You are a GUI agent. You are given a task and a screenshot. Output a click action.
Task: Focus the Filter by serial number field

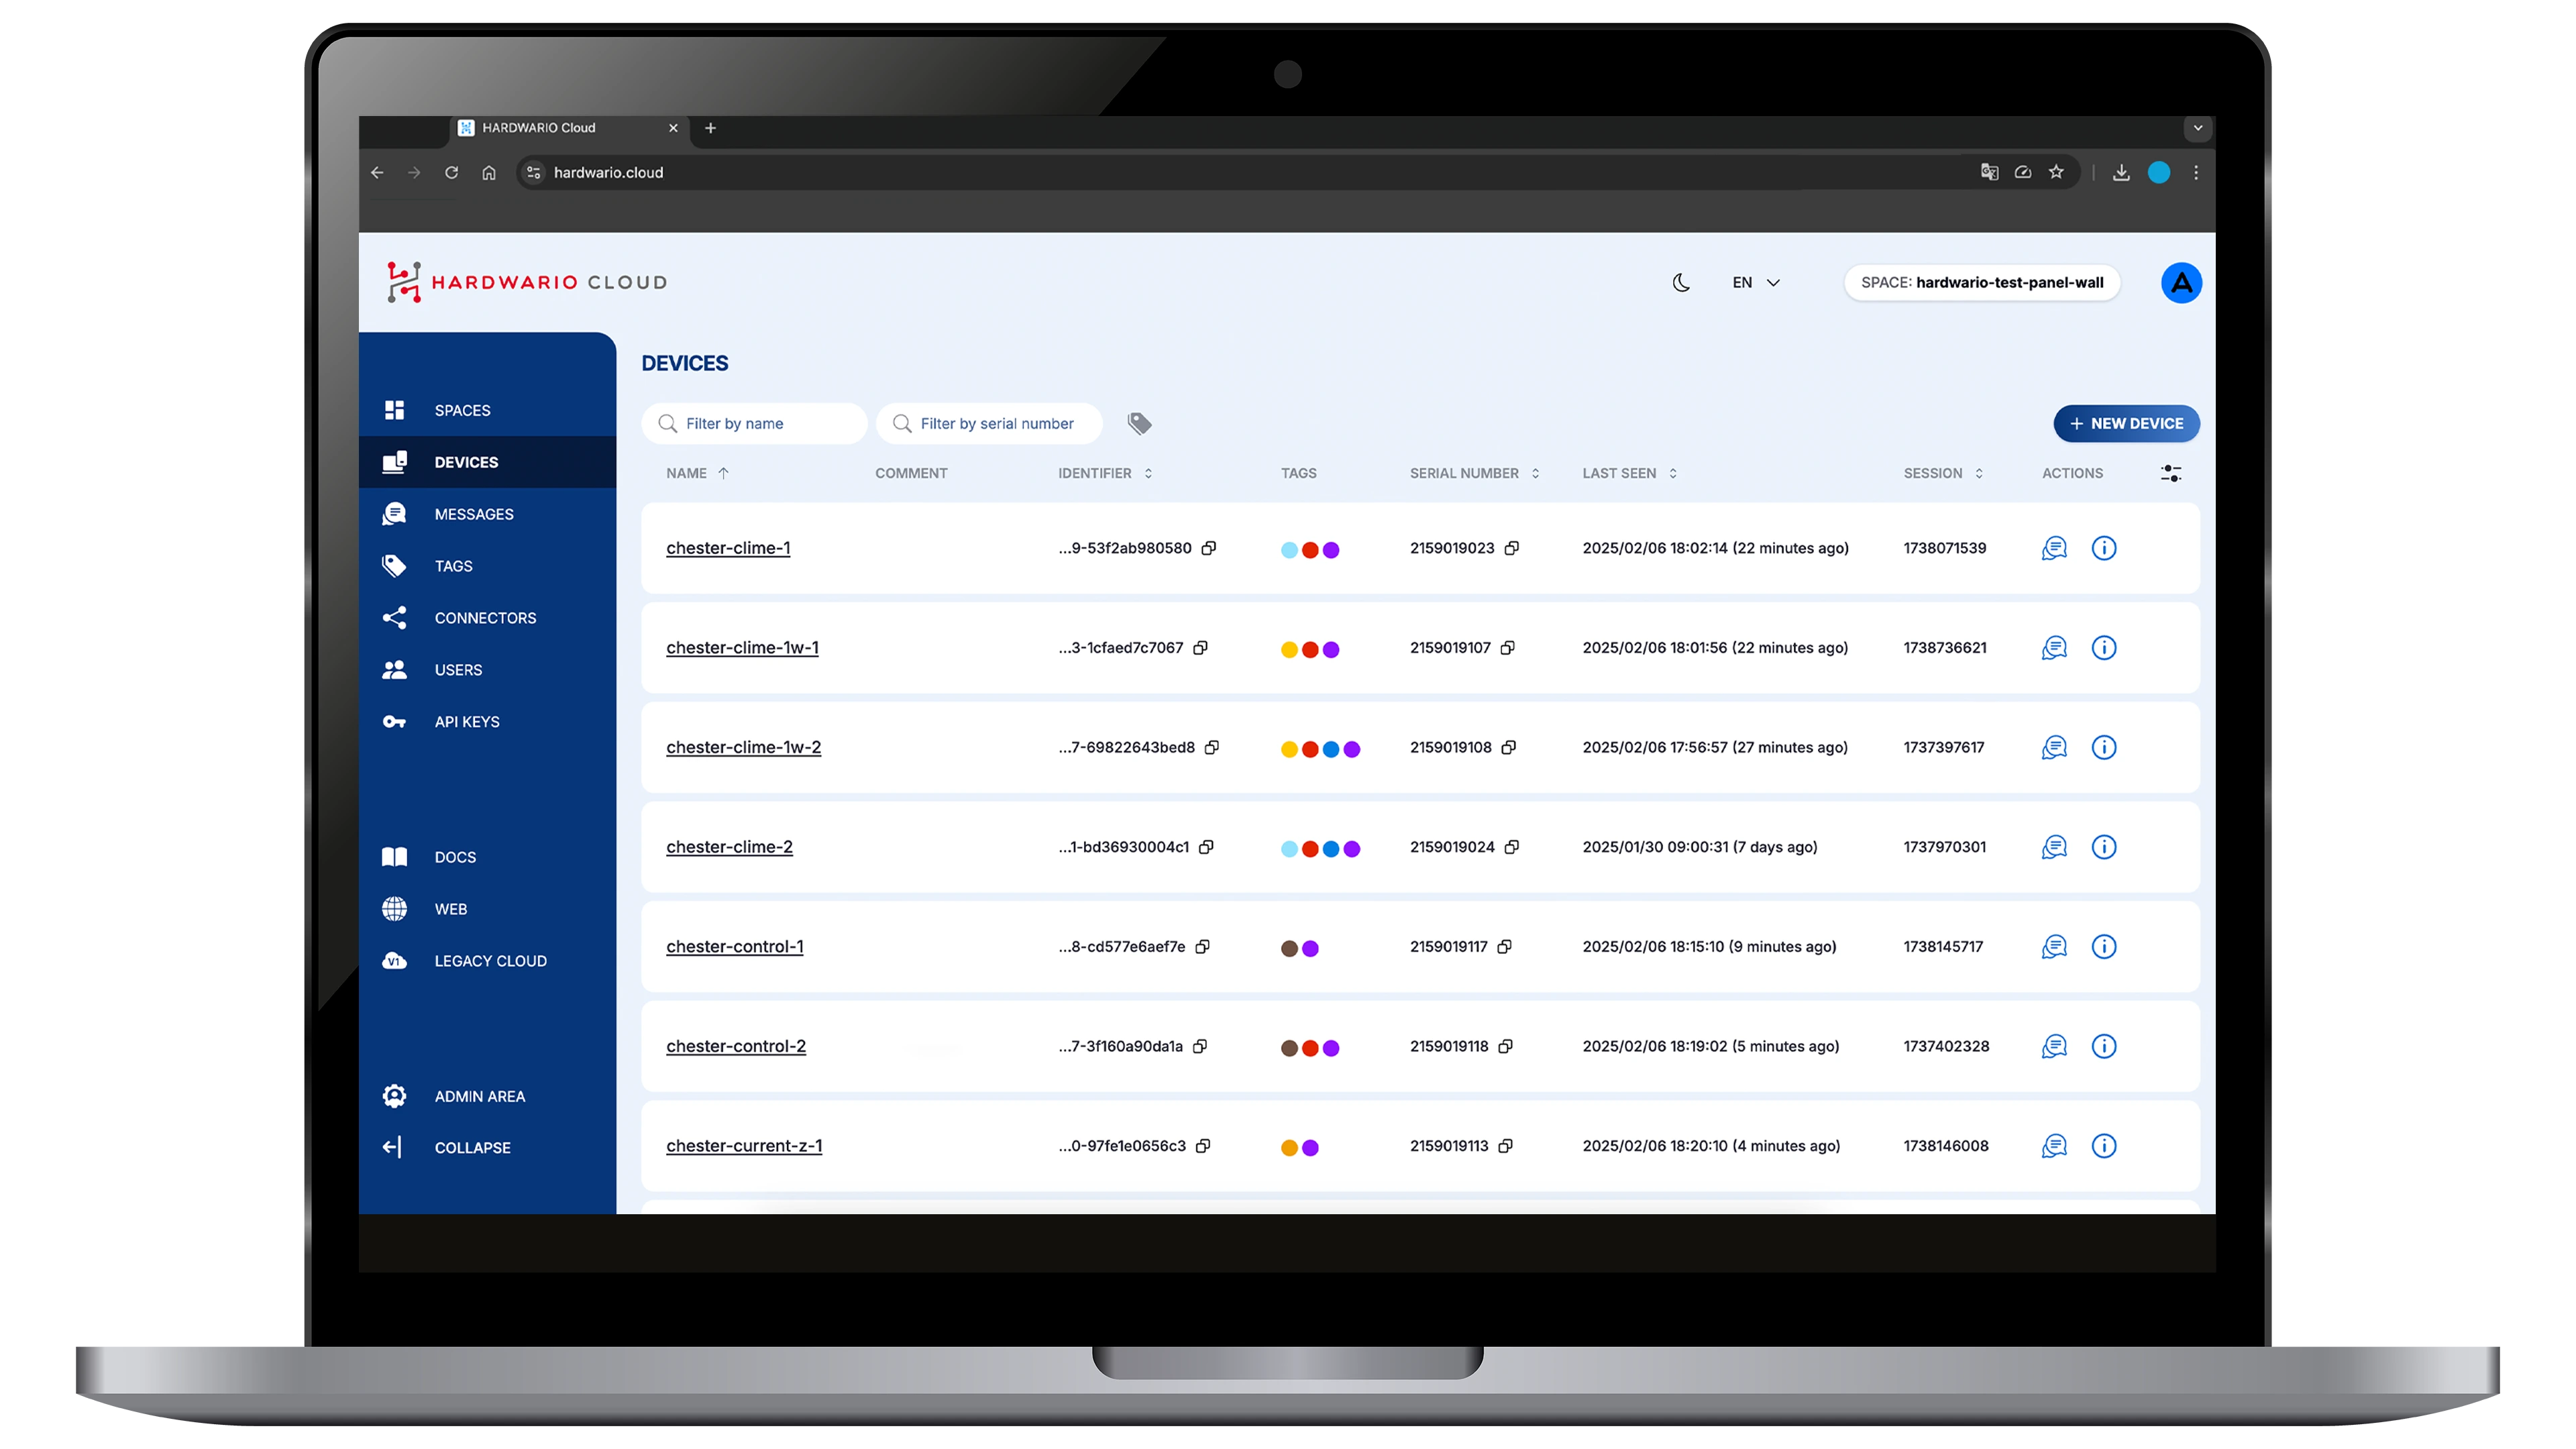[x=989, y=424]
